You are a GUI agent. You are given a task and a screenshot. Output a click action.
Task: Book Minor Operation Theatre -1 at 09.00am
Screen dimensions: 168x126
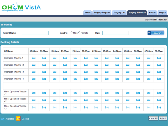pyautogui.click(x=44, y=93)
